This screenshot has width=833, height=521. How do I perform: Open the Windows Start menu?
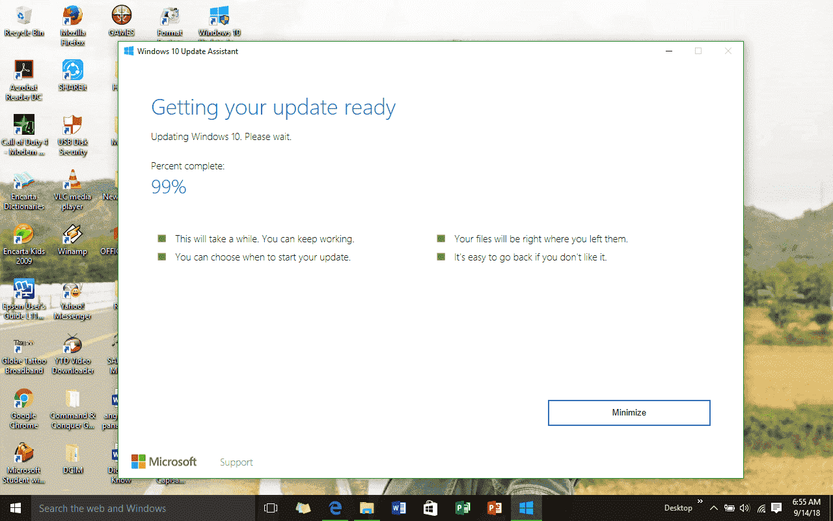16,508
